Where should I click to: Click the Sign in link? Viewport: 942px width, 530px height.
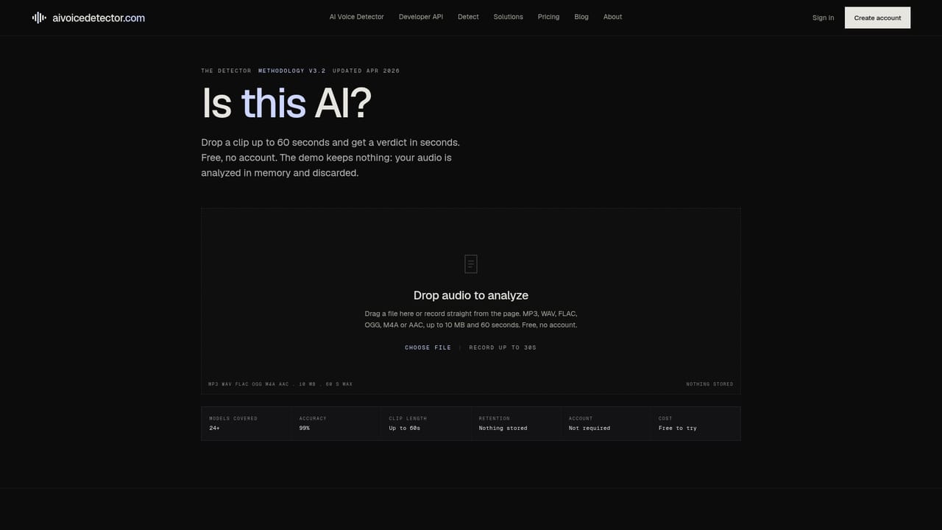click(x=824, y=18)
